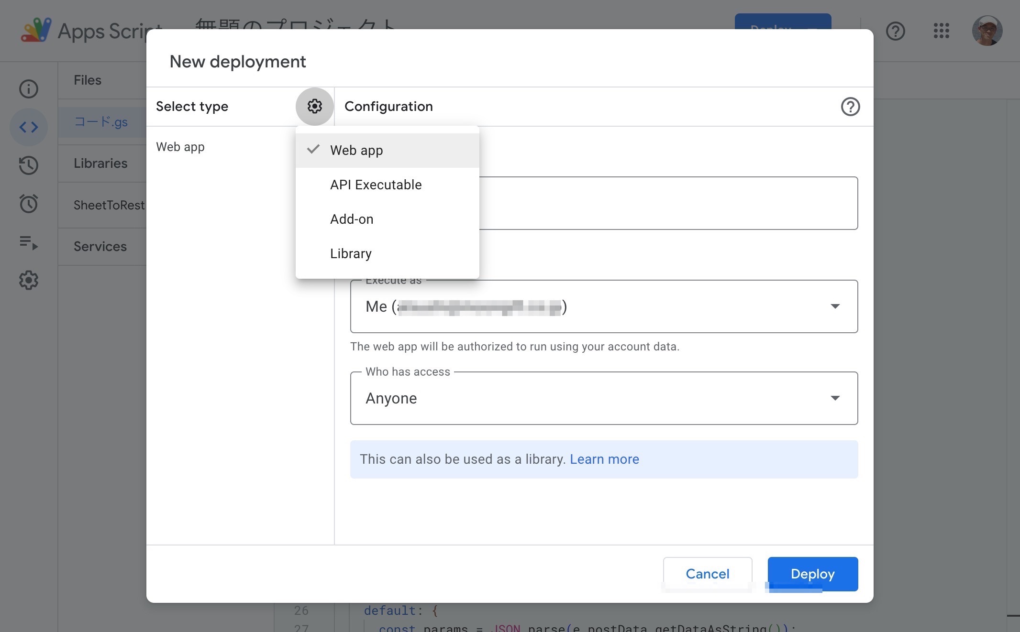Open the Configuration help question mark
Viewport: 1020px width, 632px height.
pos(850,106)
